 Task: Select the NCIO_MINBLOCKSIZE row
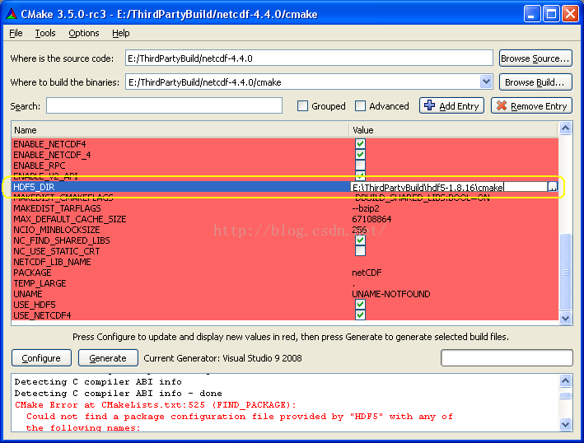pyautogui.click(x=285, y=230)
